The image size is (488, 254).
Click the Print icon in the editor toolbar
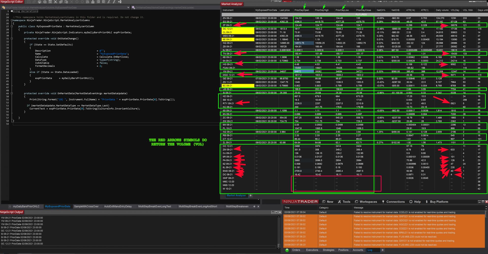click(39, 2)
